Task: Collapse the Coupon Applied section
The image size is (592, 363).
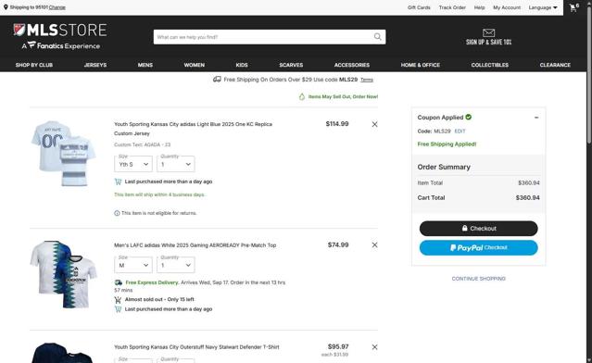Action: (536, 118)
